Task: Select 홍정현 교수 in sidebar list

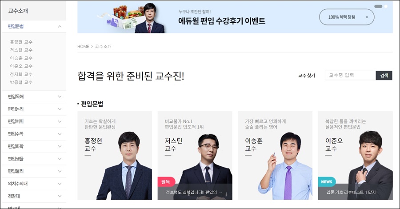Action: [21, 42]
